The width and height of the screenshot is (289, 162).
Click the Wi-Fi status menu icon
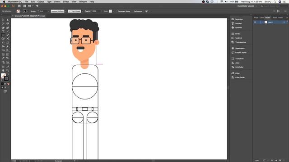(x=222, y=2)
